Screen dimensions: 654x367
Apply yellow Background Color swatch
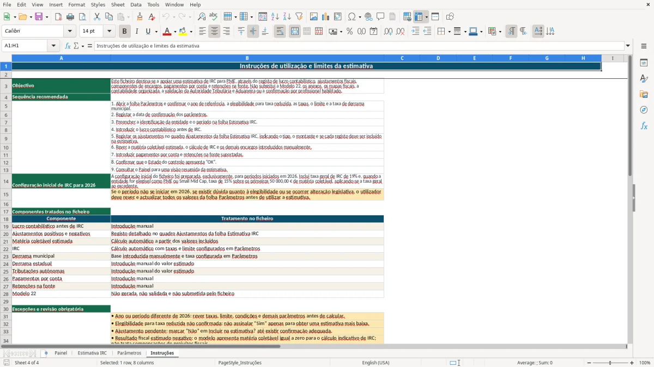183,32
